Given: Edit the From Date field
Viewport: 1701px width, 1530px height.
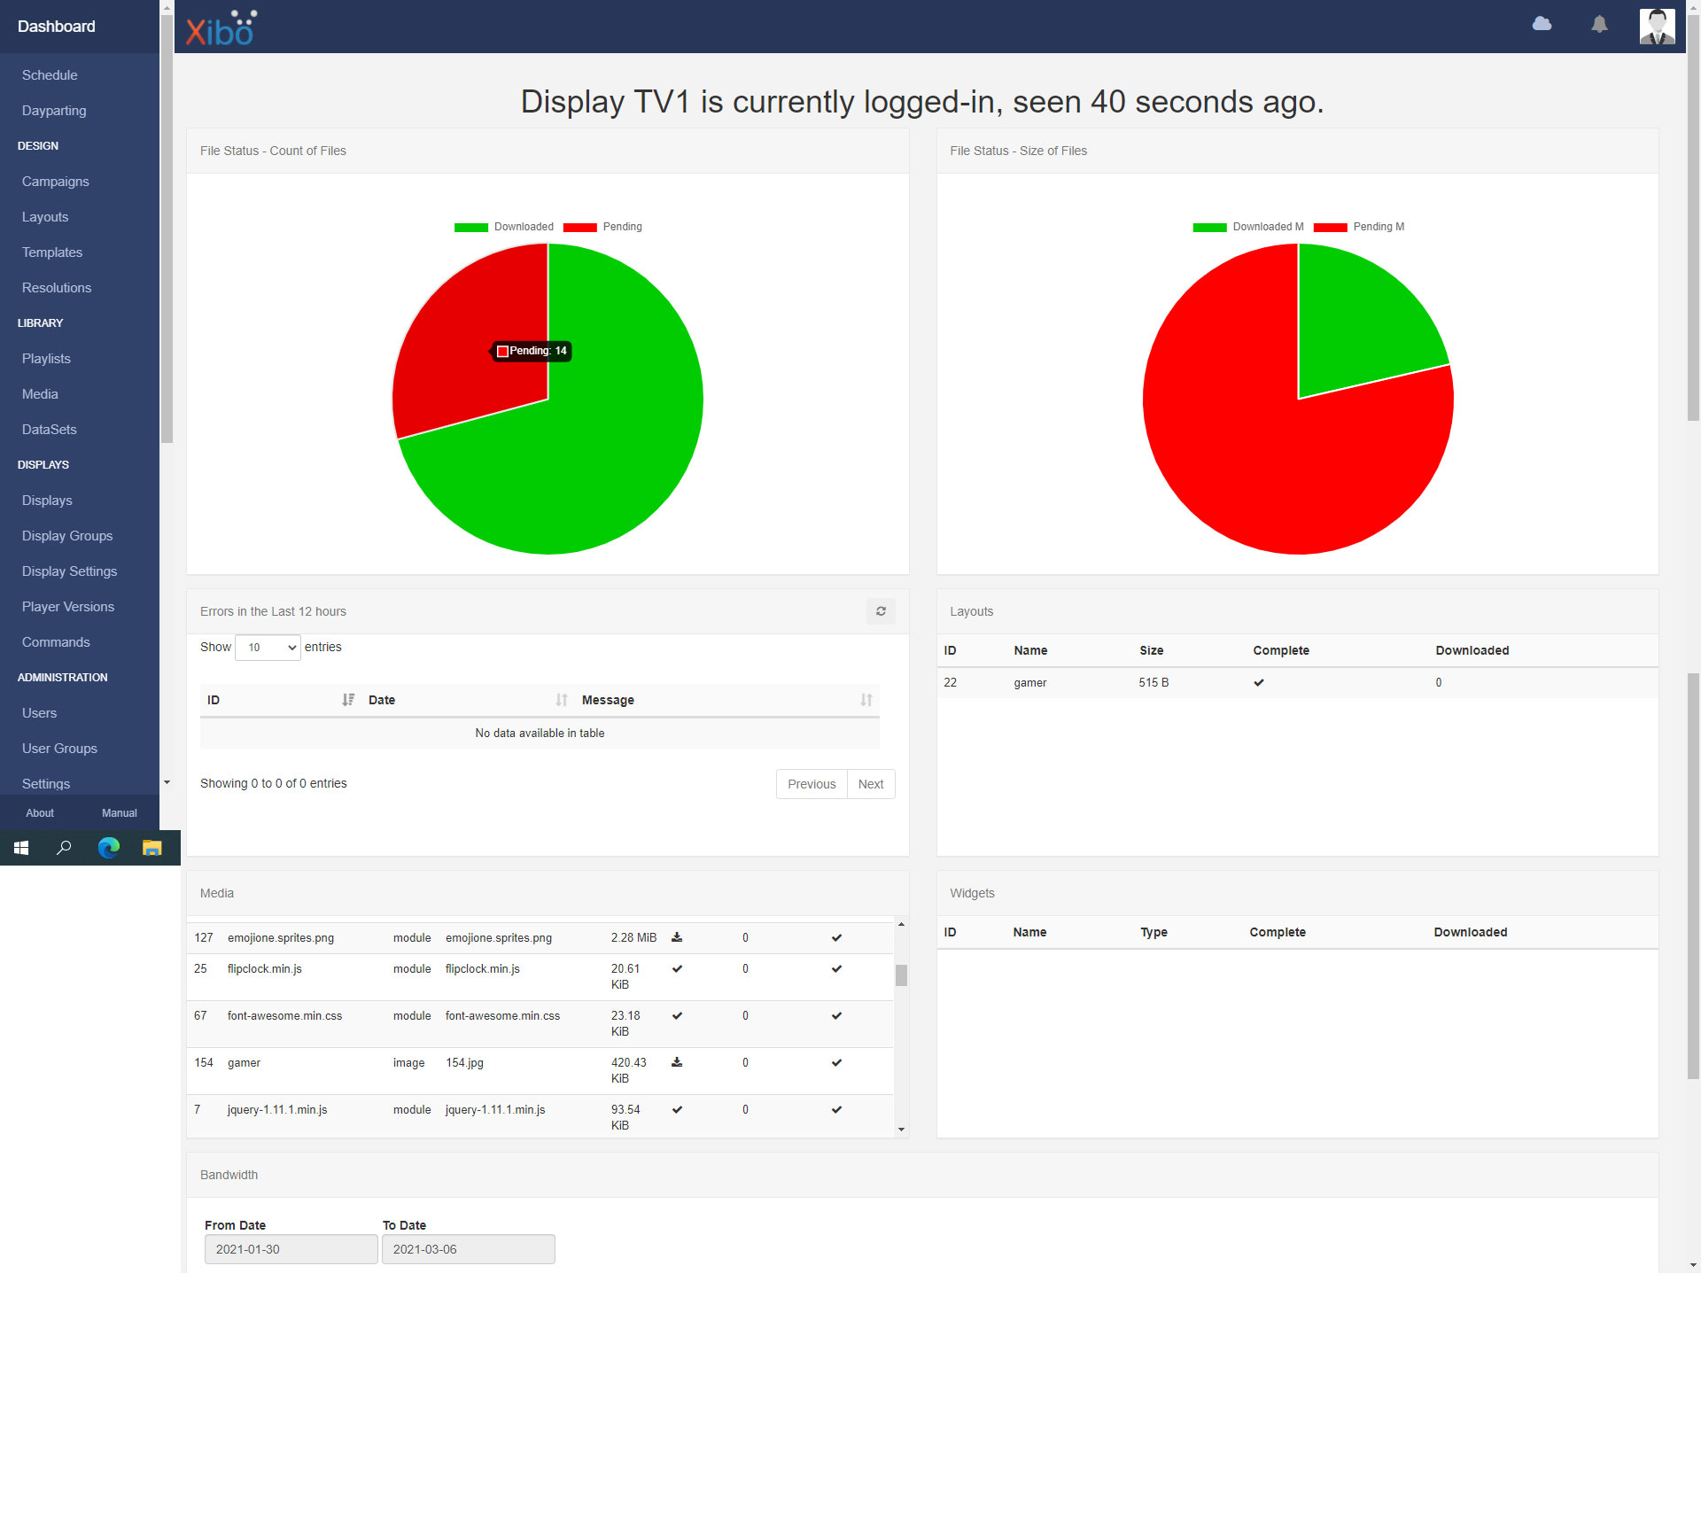Looking at the screenshot, I should pyautogui.click(x=291, y=1249).
